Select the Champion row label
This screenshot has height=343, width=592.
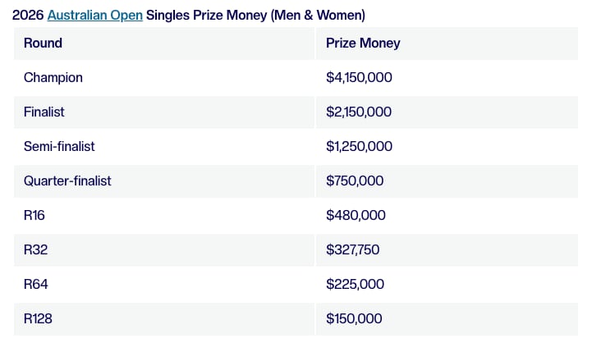53,77
